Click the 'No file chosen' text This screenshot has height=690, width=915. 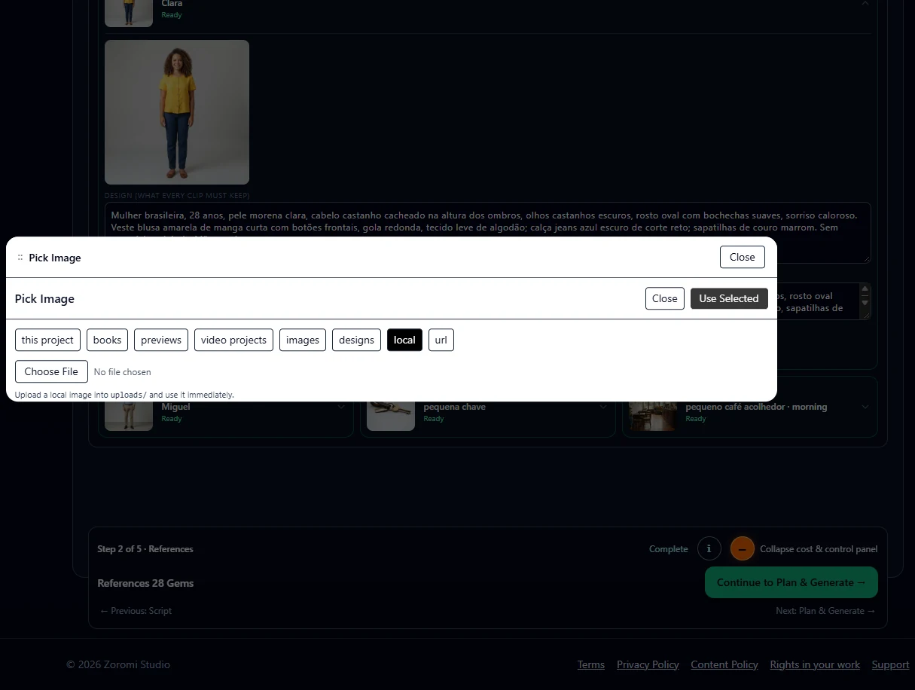pyautogui.click(x=122, y=372)
